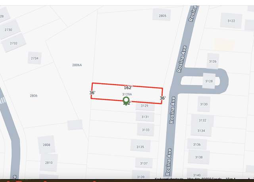The width and height of the screenshot is (254, 182).
Task: Select the 3128 building in cul-de-sac
Action: 209,81
